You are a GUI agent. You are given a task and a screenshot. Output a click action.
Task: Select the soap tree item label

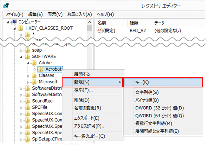[37, 50]
